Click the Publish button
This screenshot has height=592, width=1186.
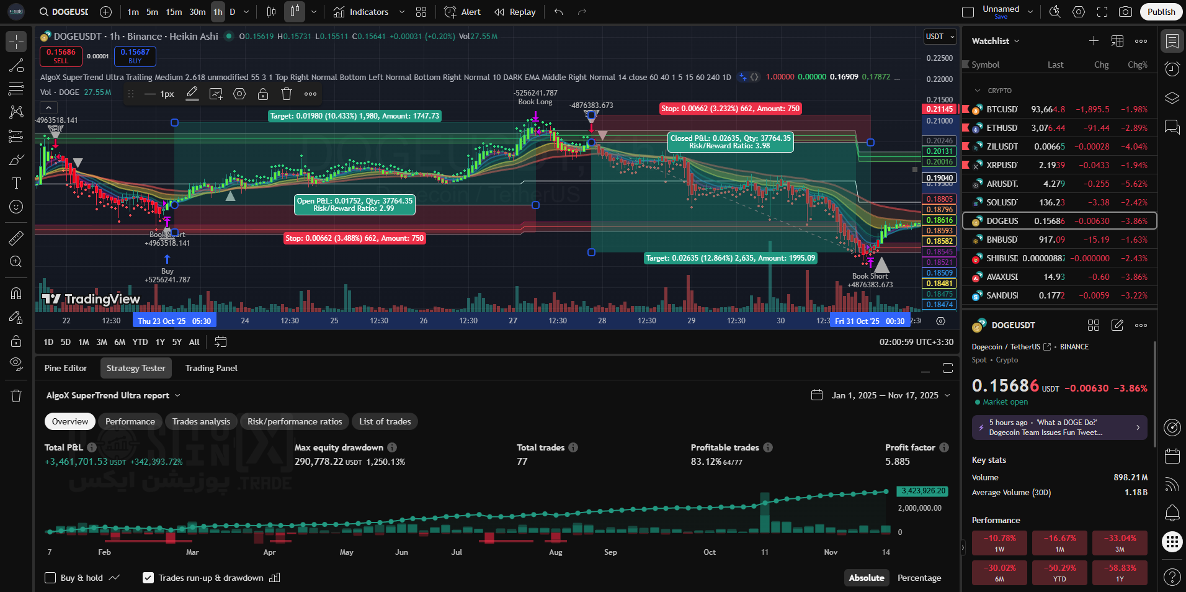coord(1161,12)
